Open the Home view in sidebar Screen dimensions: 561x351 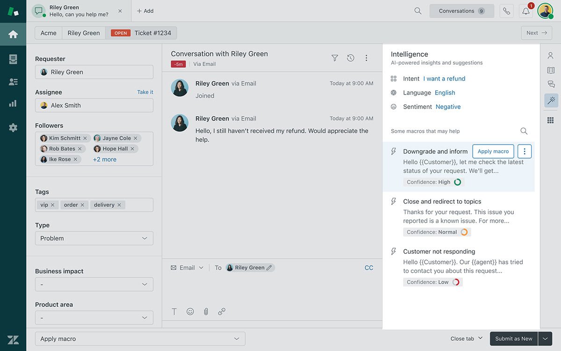pyautogui.click(x=13, y=34)
